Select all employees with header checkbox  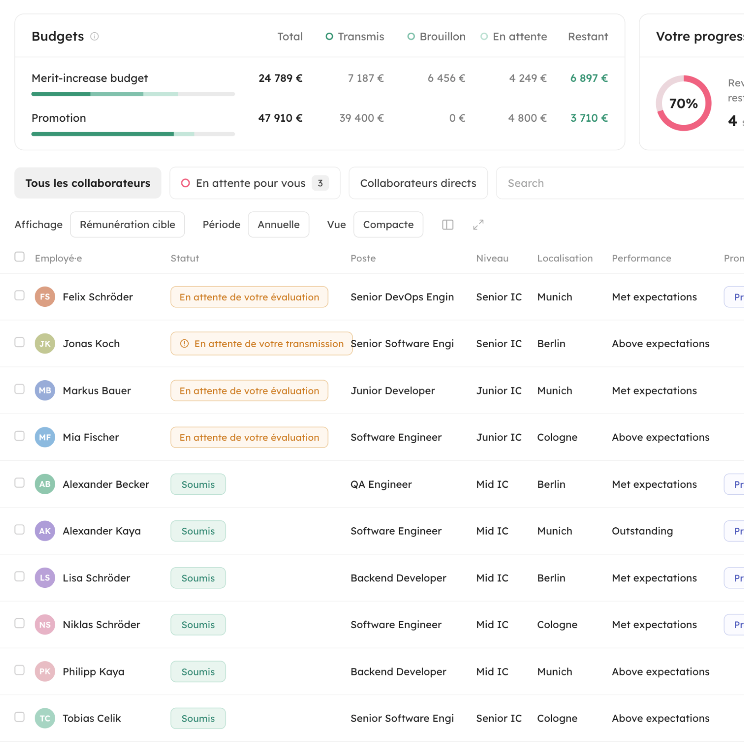tap(19, 256)
